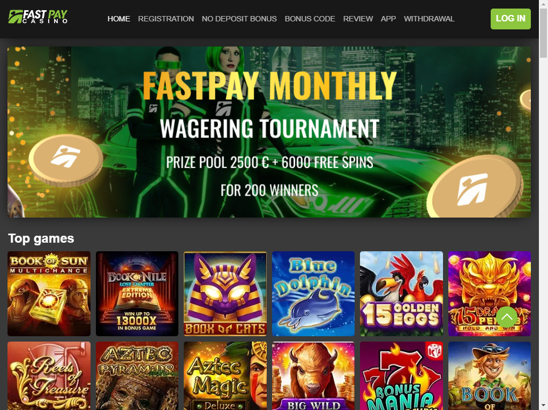
Task: Click the FastPay Casino logo
Action: tap(38, 17)
